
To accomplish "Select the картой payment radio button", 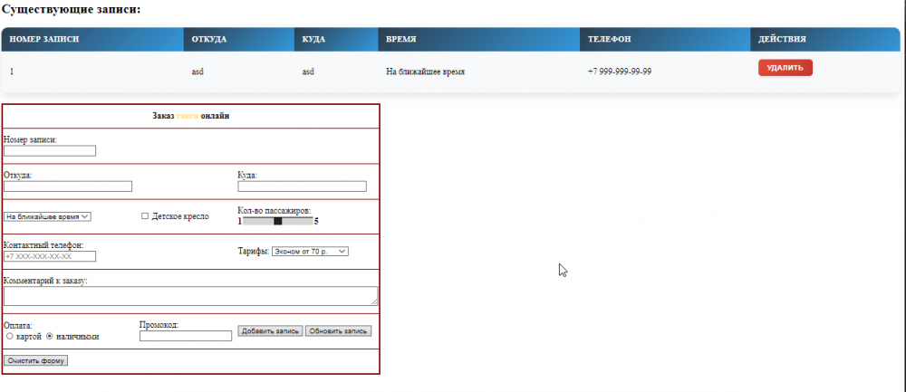I will [x=9, y=336].
